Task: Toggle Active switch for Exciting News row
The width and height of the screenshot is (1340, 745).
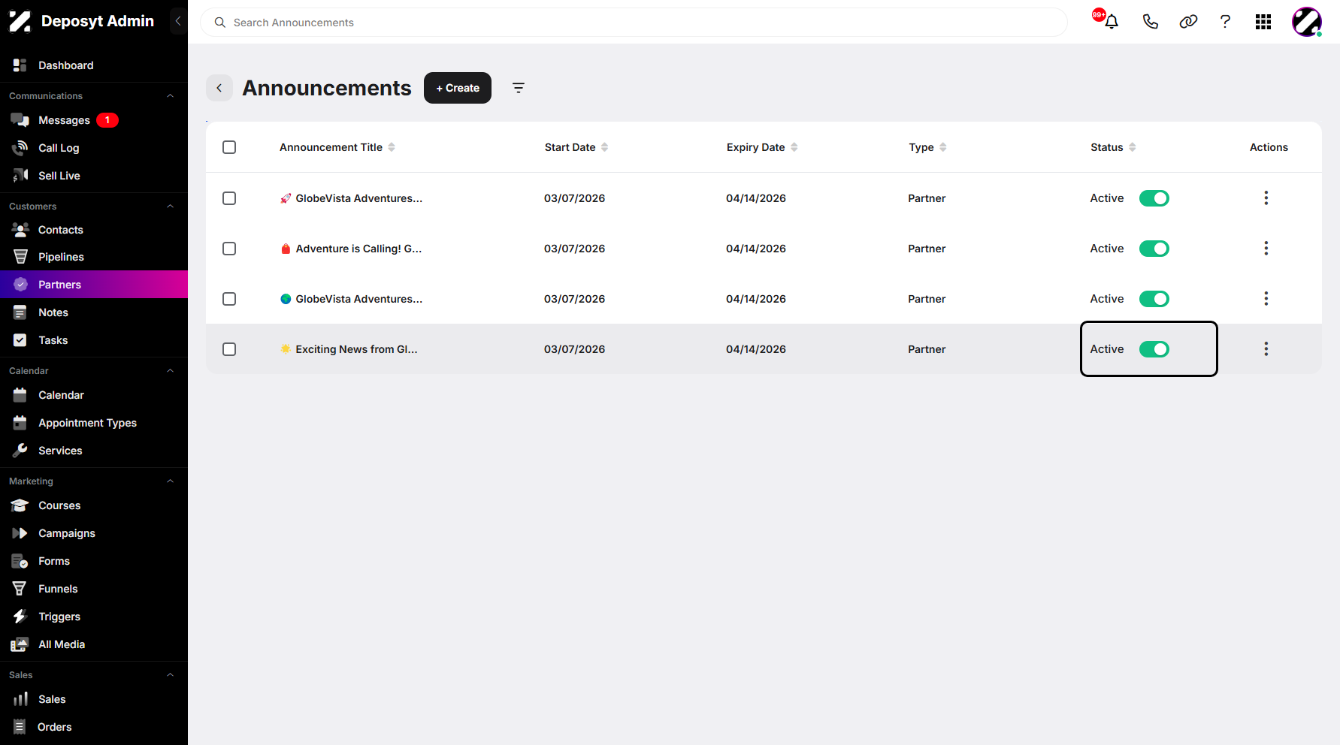Action: pyautogui.click(x=1154, y=349)
